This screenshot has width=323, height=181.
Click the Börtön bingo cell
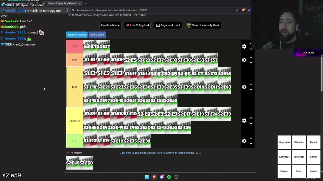(314, 157)
